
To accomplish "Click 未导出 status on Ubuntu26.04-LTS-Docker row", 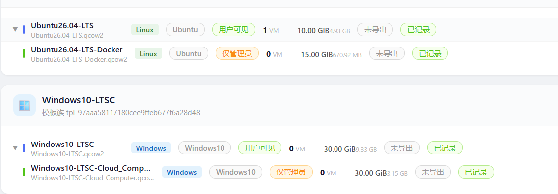I will [x=387, y=53].
